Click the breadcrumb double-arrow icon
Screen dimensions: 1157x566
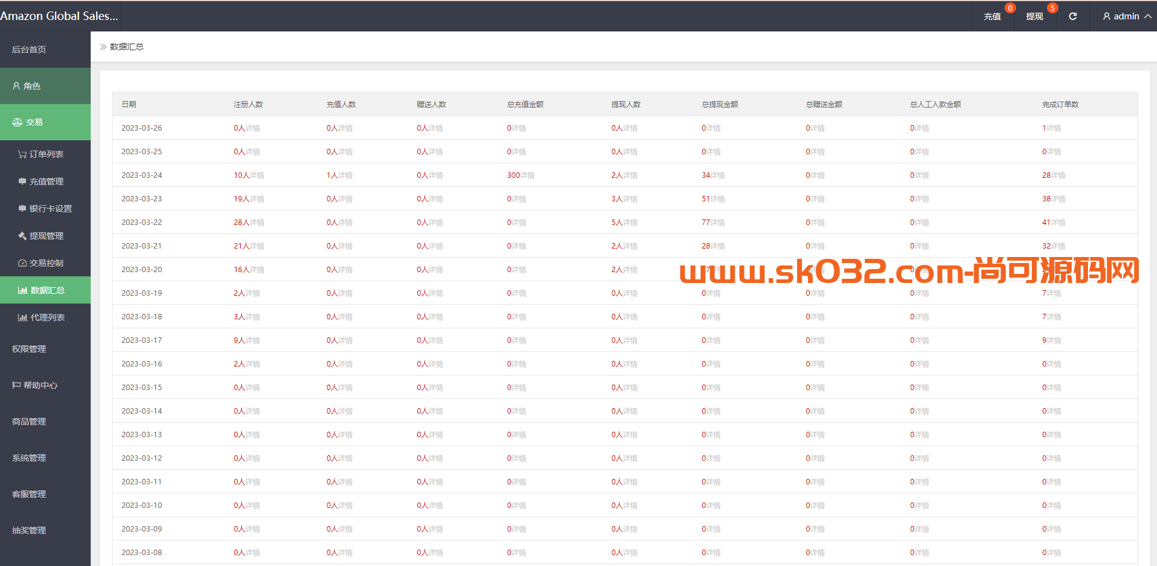click(x=103, y=47)
